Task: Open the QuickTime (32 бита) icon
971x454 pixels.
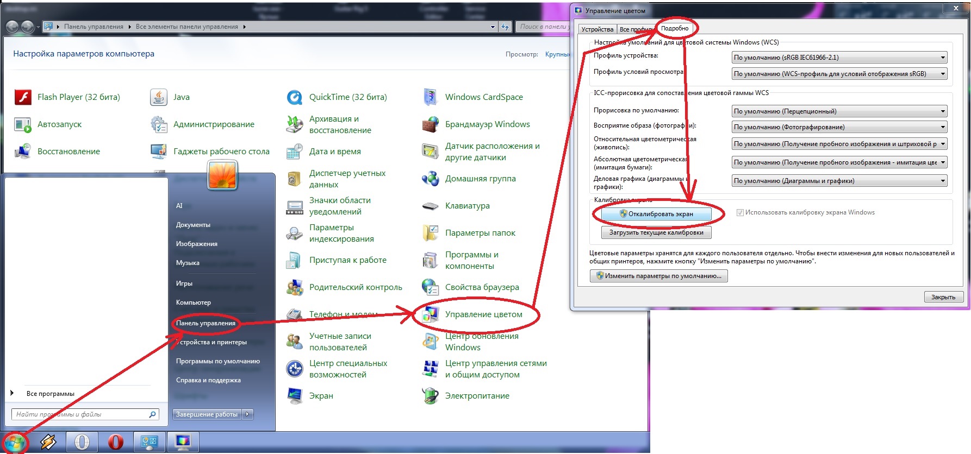Action: tap(295, 97)
